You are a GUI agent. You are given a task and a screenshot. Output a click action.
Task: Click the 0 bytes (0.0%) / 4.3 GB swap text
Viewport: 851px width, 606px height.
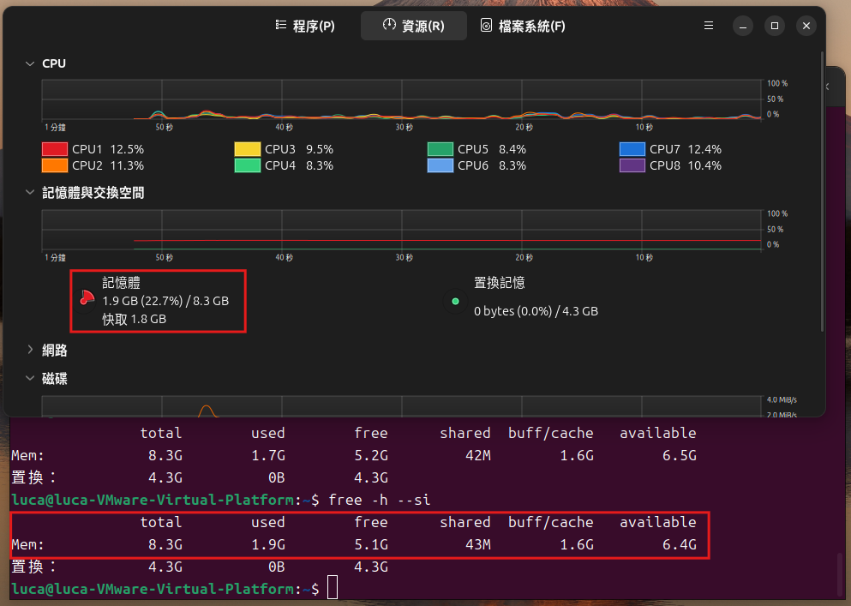pos(536,311)
